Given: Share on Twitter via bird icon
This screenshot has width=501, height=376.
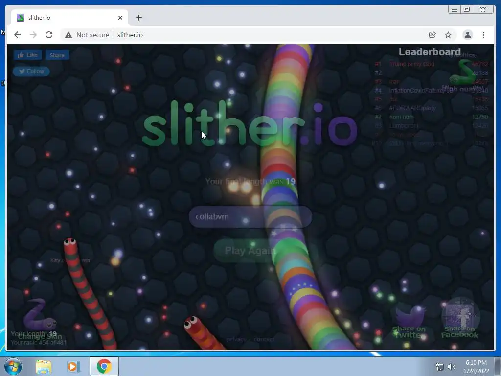Looking at the screenshot, I should 410,316.
